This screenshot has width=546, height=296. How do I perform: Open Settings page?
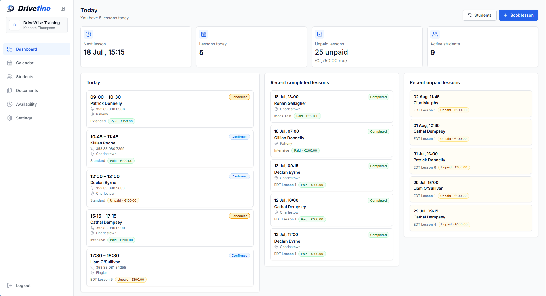(x=36, y=118)
